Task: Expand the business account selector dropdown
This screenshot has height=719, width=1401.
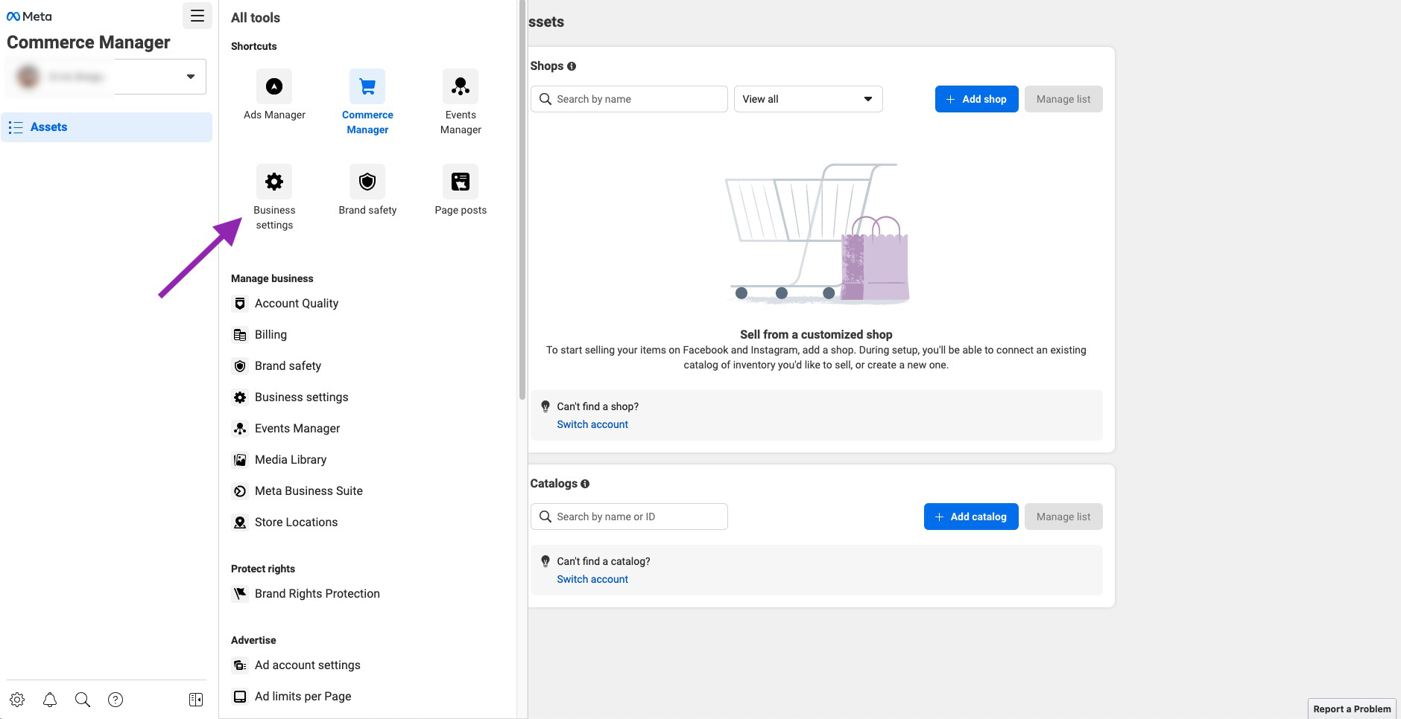Action: click(106, 77)
